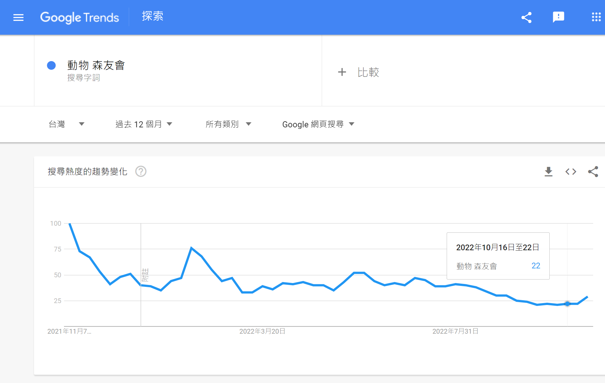Click the 附註 note marker on the chart
This screenshot has width=605, height=383.
(x=145, y=275)
